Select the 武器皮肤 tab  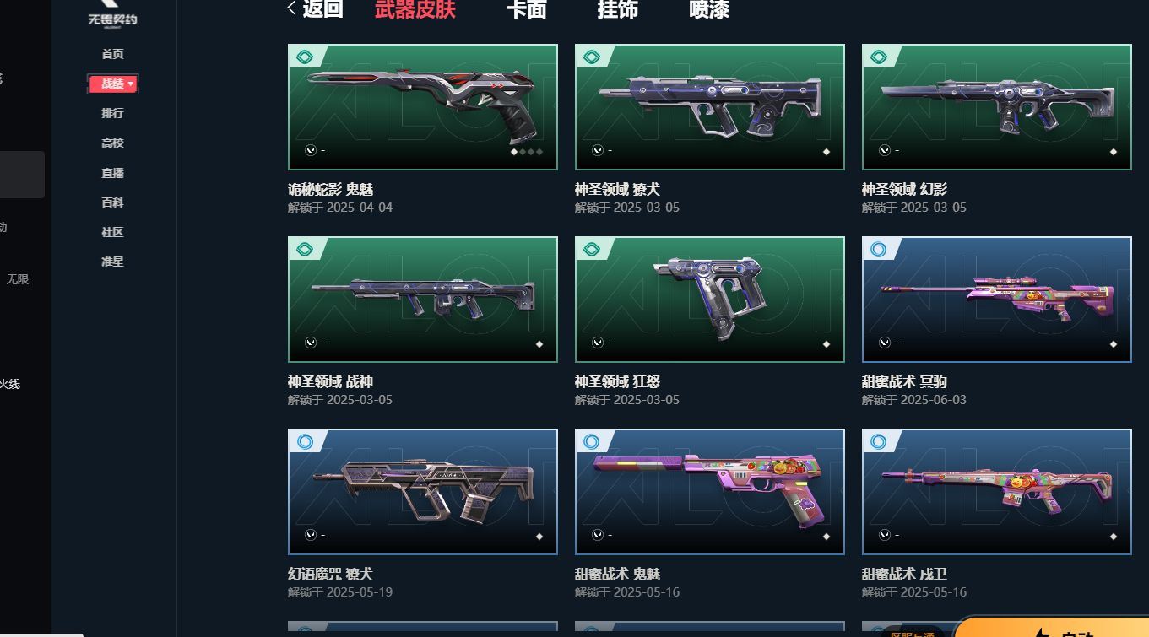point(415,9)
